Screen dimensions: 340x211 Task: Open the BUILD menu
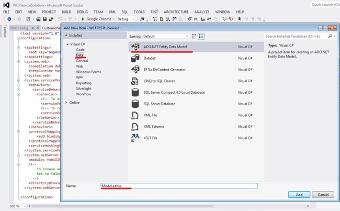(66, 12)
